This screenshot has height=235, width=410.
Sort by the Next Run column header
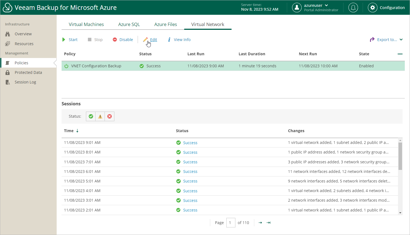tap(308, 54)
